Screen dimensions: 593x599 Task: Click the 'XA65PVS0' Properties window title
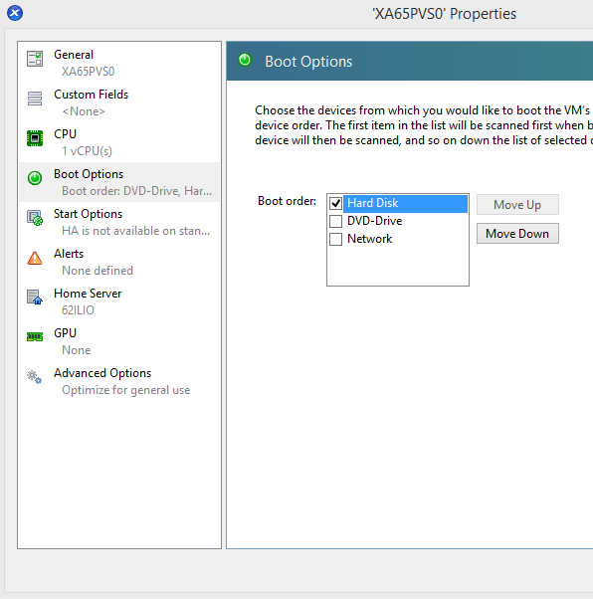click(445, 14)
